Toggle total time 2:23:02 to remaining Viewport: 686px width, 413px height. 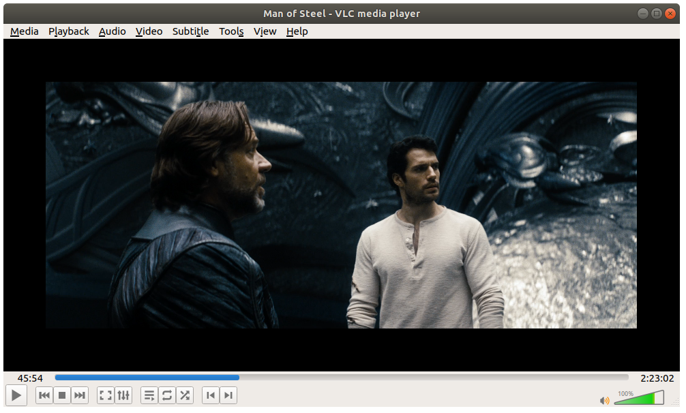(657, 378)
